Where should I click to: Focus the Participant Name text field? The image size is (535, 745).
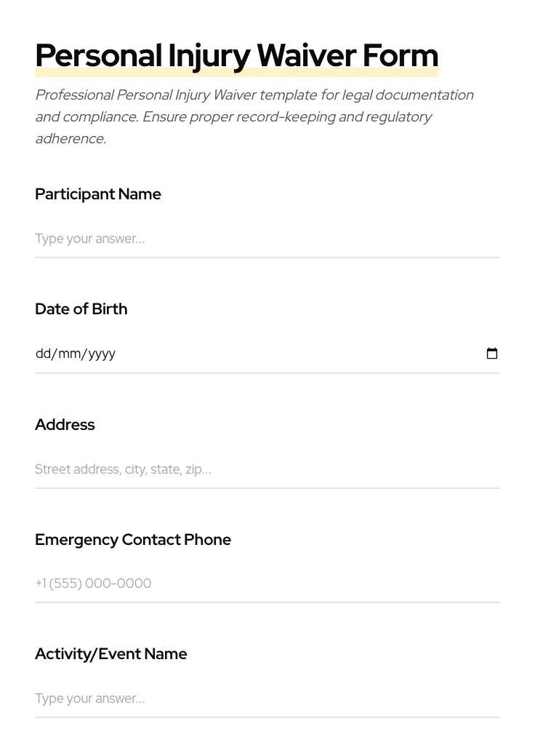pos(267,239)
